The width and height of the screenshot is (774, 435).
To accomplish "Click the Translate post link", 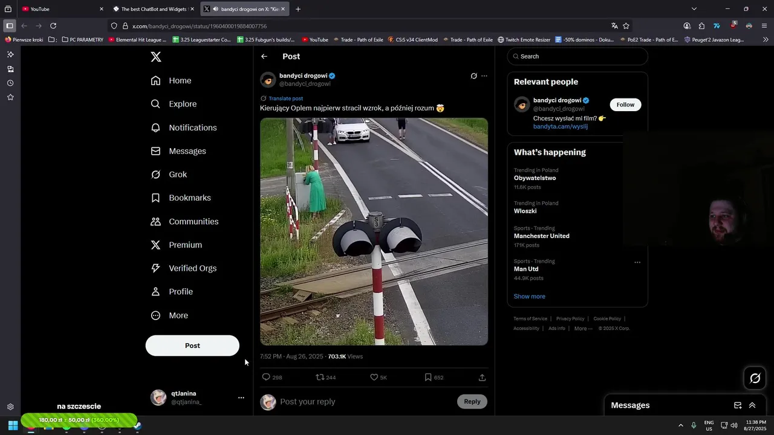I will click(x=286, y=98).
